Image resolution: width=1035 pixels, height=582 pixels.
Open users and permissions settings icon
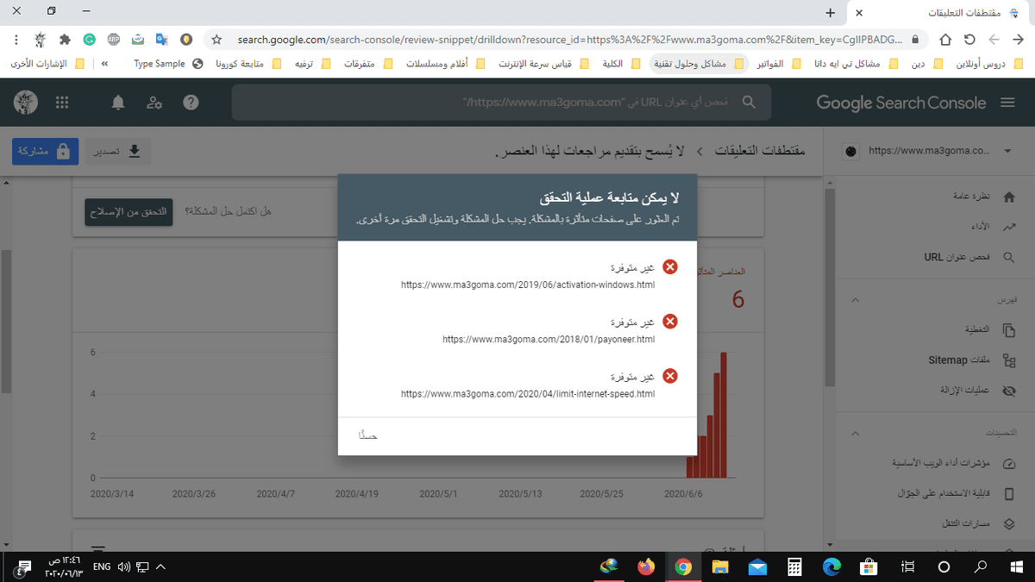[154, 103]
